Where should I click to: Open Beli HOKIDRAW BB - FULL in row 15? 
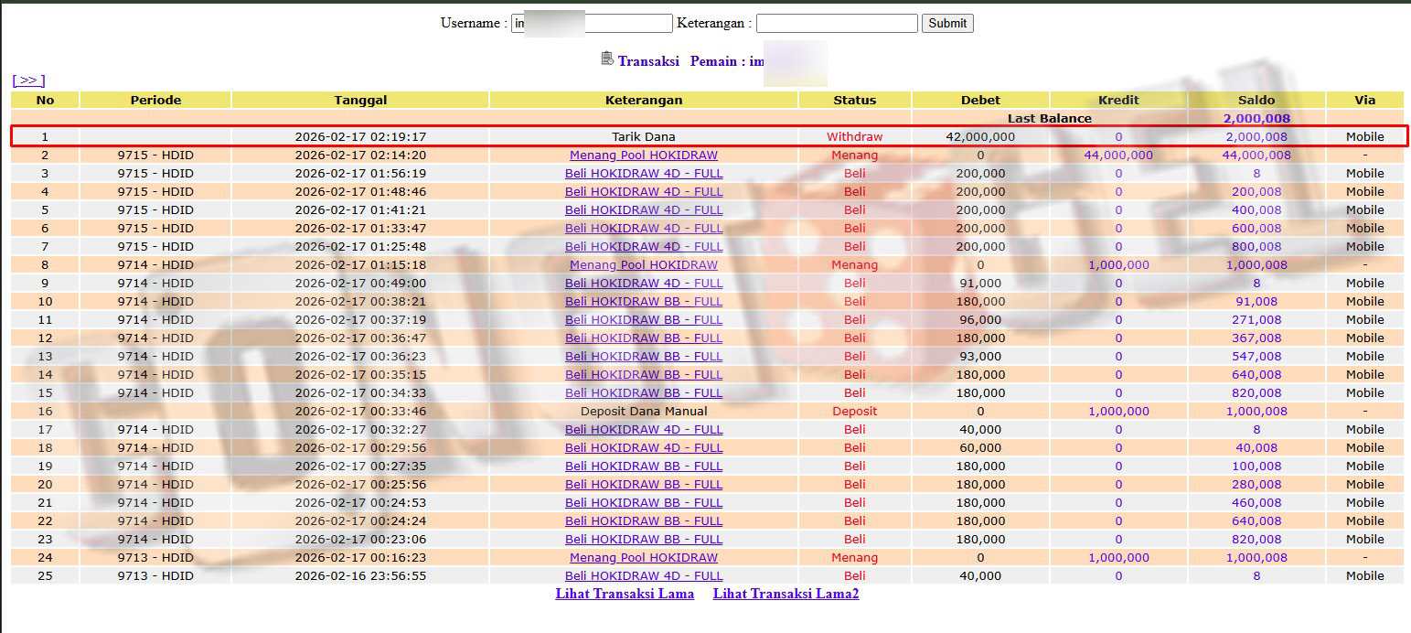pyautogui.click(x=643, y=393)
